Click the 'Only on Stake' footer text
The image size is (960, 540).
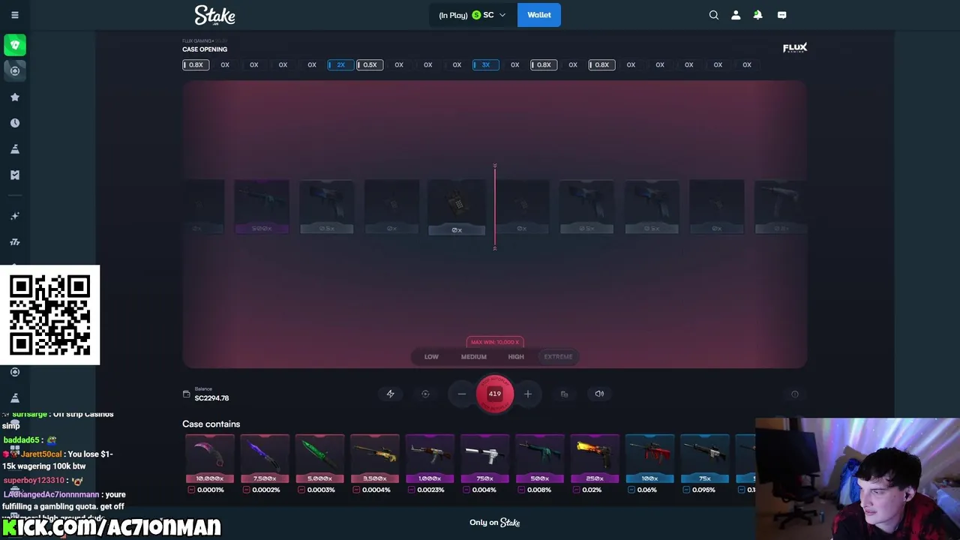point(495,523)
